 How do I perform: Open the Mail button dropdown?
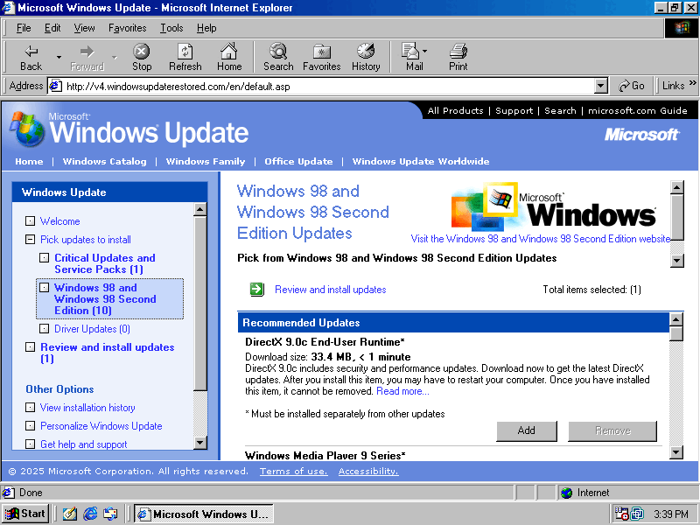(x=425, y=52)
